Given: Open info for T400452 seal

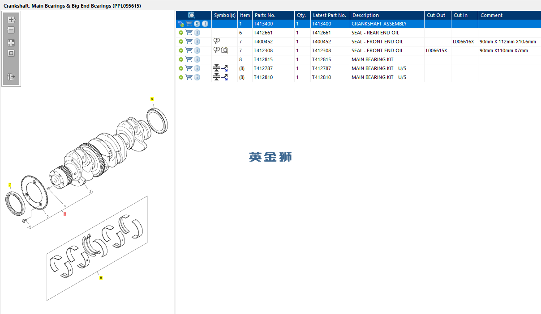Looking at the screenshot, I should (198, 42).
